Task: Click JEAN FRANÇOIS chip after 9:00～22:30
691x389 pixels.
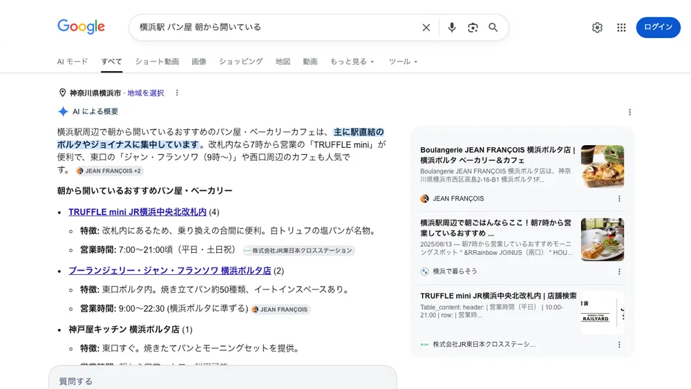Action: [x=280, y=310]
